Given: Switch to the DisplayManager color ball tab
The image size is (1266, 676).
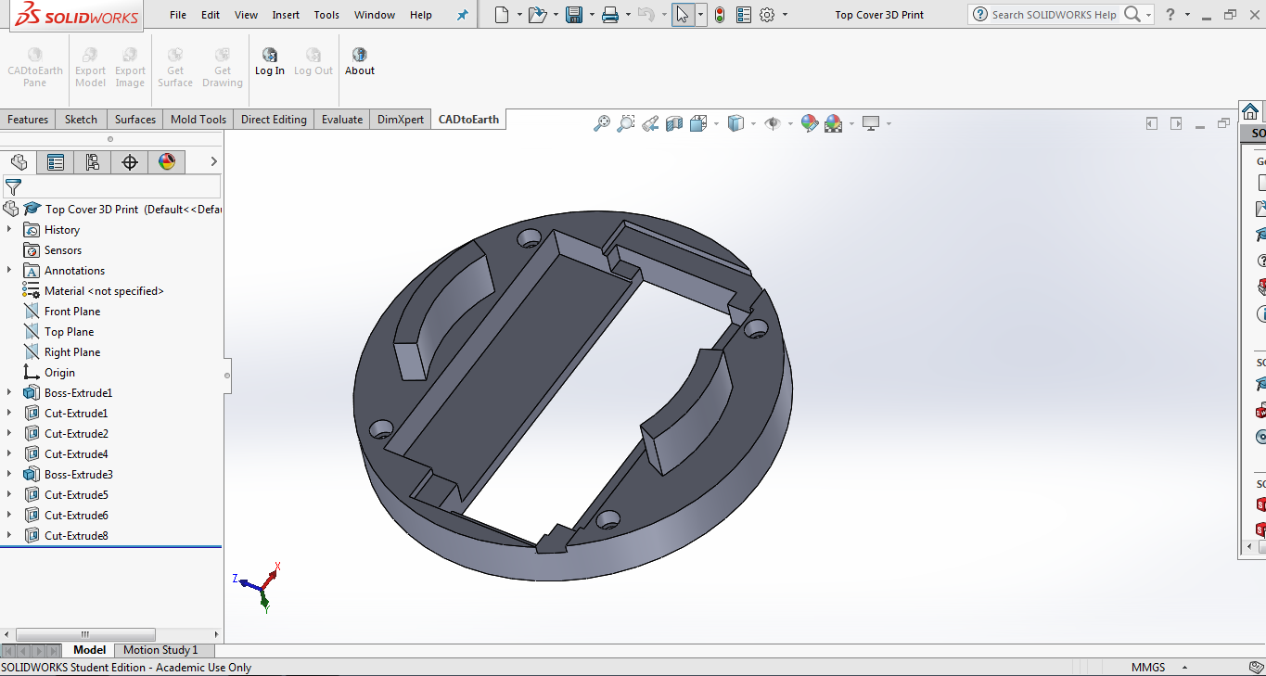Looking at the screenshot, I should click(x=167, y=162).
